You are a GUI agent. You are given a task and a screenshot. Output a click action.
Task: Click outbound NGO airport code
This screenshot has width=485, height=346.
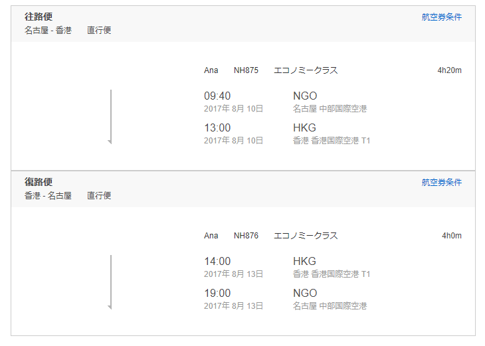tap(305, 96)
